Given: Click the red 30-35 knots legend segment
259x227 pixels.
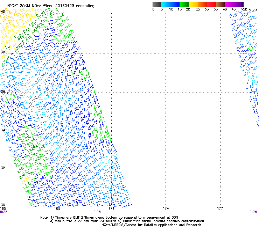Looking at the screenshot, I should (211, 4).
